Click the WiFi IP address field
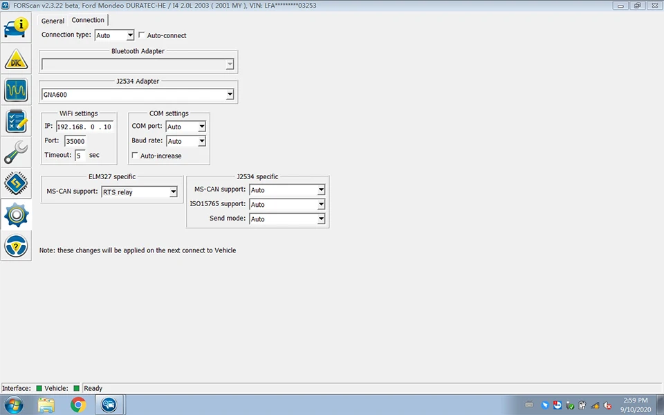 pyautogui.click(x=84, y=127)
